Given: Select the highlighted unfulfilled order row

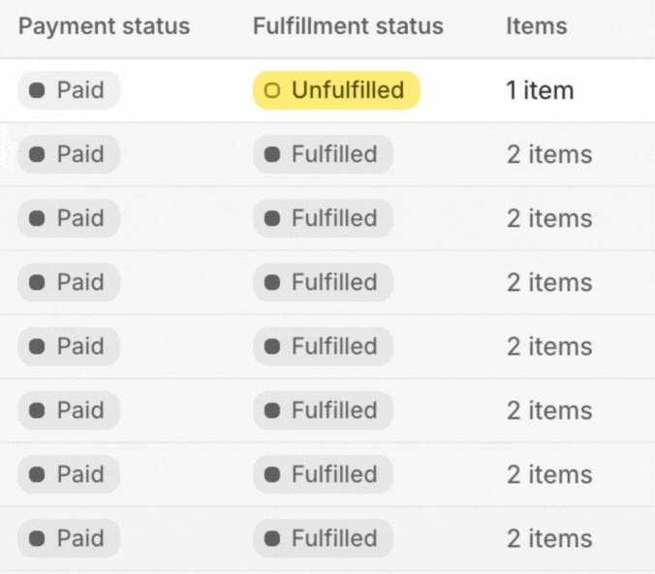Looking at the screenshot, I should point(327,90).
